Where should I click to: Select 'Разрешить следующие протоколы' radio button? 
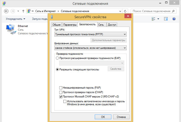[x=57, y=70]
